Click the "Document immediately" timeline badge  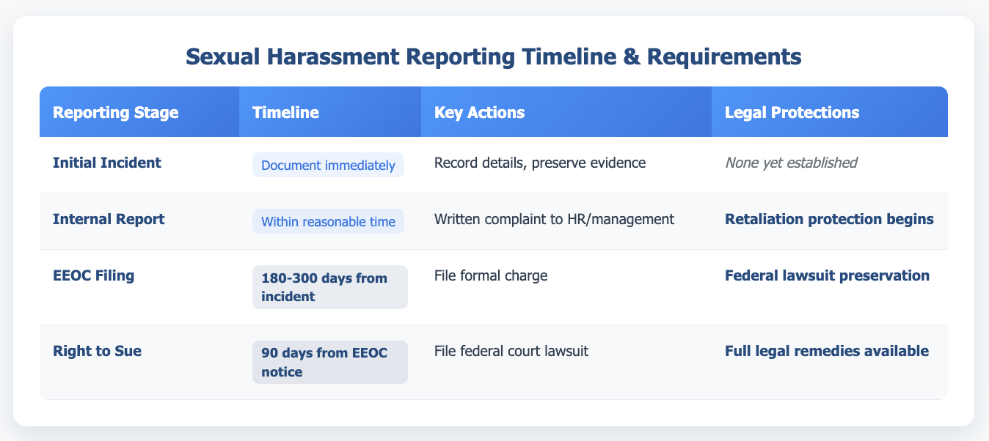coord(328,165)
